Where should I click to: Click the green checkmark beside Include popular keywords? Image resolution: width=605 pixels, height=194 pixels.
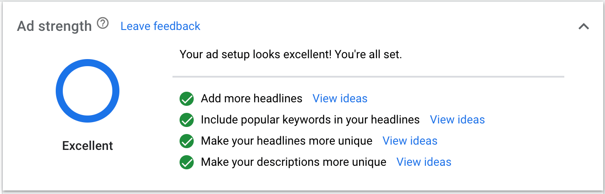[187, 120]
